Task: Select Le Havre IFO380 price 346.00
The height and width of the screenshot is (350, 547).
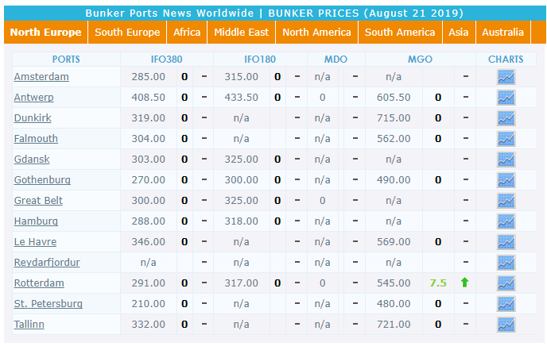Action: (x=148, y=242)
